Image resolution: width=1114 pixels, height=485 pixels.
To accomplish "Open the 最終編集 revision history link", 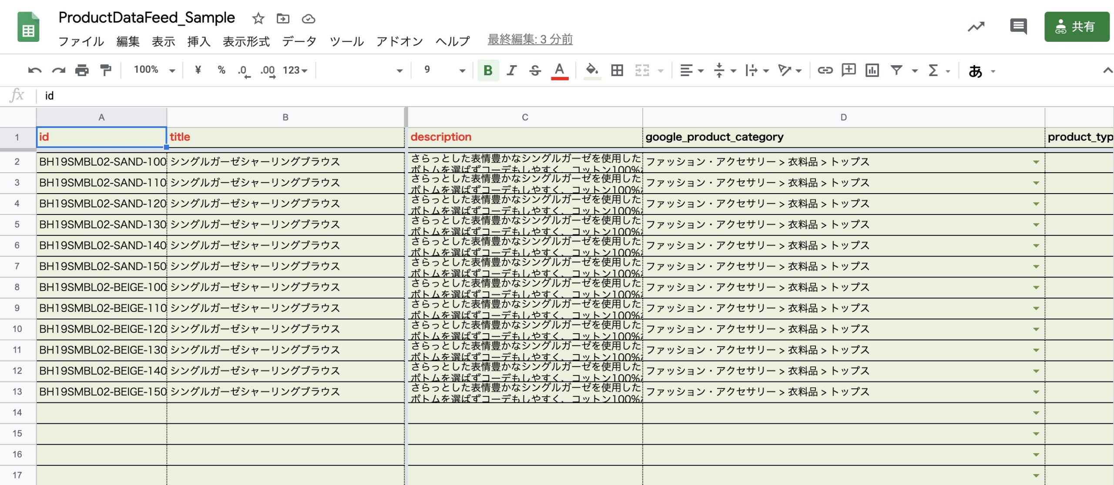I will 530,40.
